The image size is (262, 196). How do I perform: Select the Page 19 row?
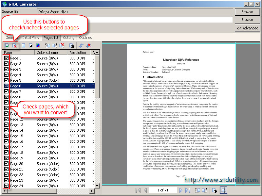[48, 158]
